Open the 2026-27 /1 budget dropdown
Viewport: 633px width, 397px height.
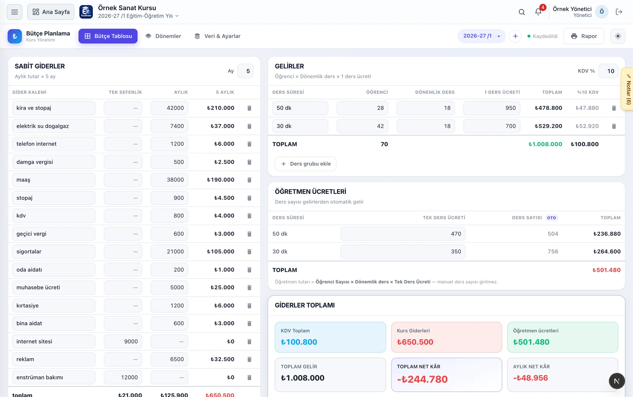click(481, 36)
